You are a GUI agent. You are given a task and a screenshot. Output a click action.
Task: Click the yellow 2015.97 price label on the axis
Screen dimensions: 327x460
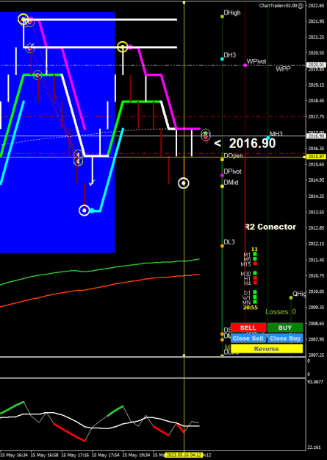click(316, 157)
